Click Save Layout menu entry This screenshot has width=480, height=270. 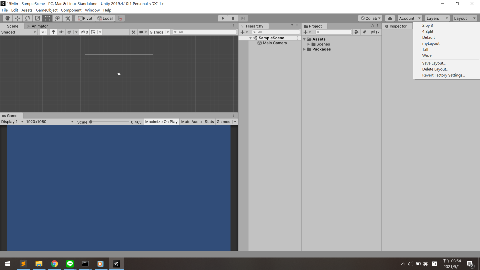(434, 63)
